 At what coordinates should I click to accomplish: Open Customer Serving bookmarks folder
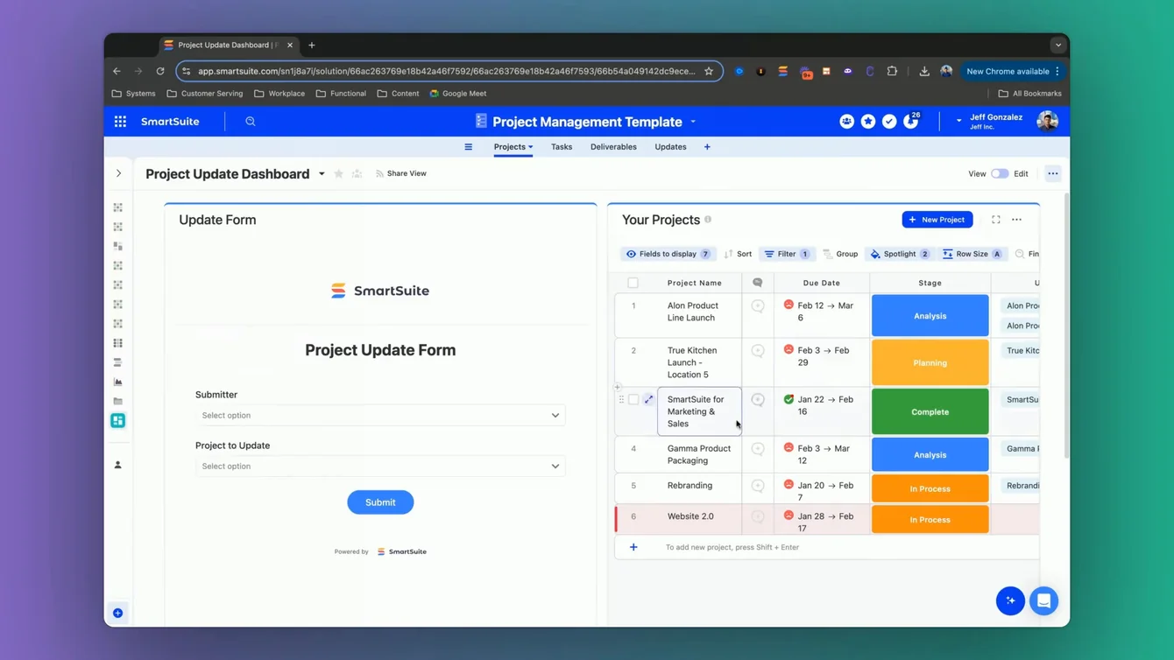point(204,93)
